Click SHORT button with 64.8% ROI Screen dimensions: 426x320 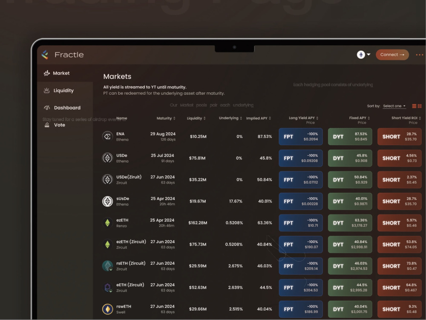400,287
